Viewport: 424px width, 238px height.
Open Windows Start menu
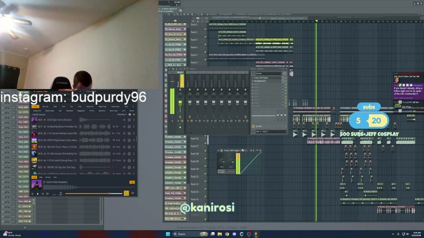168,234
